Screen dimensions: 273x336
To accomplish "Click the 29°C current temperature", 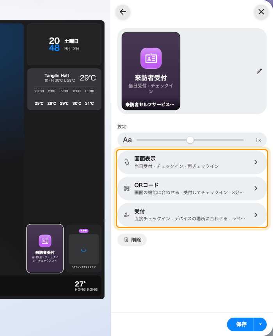I will [x=88, y=78].
